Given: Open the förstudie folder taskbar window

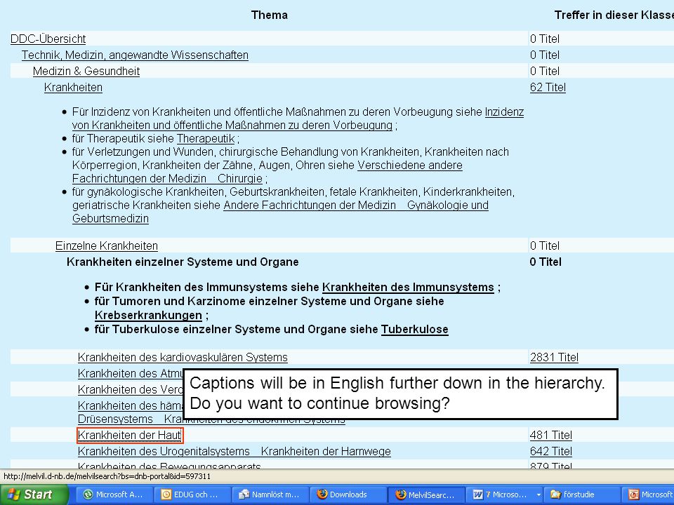Looking at the screenshot, I should 583,494.
